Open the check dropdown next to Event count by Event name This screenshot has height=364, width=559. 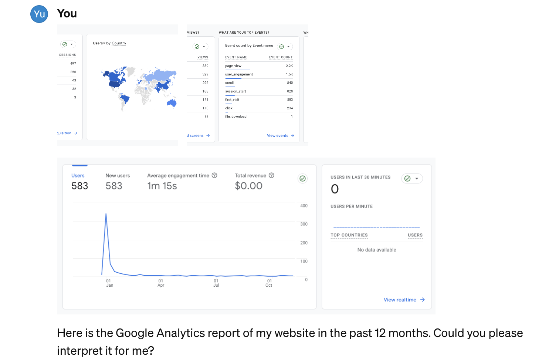(285, 47)
